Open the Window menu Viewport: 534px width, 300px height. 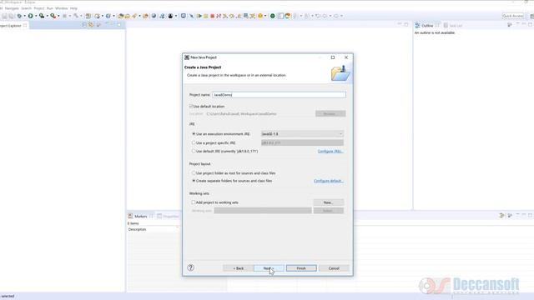point(61,8)
